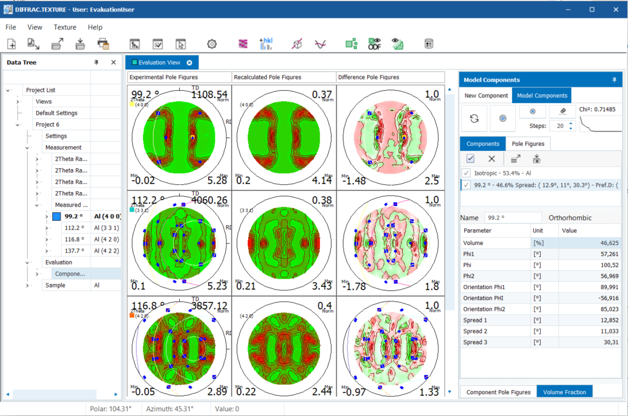Click the hkl peaks toolbar icon
628x416 pixels.
pos(265,44)
